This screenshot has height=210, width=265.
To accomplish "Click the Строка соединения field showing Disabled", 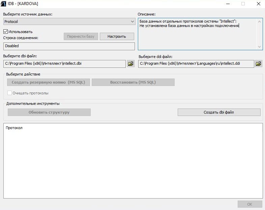I will [69, 46].
